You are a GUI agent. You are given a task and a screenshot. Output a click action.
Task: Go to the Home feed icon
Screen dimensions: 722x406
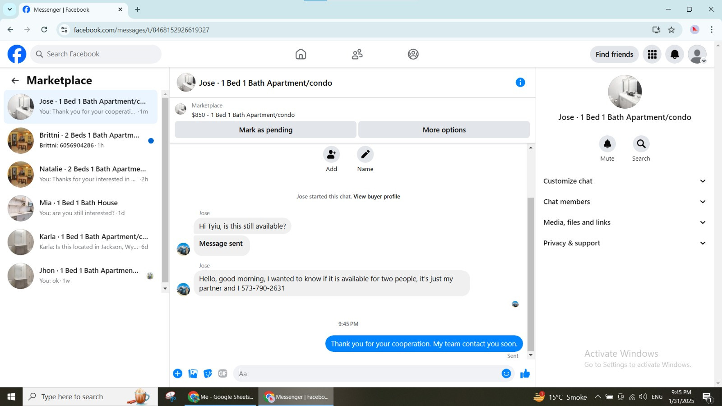click(301, 54)
